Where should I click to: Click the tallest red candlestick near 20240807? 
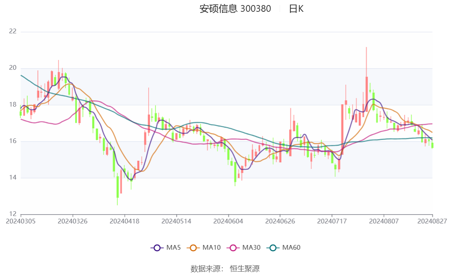[366, 94]
